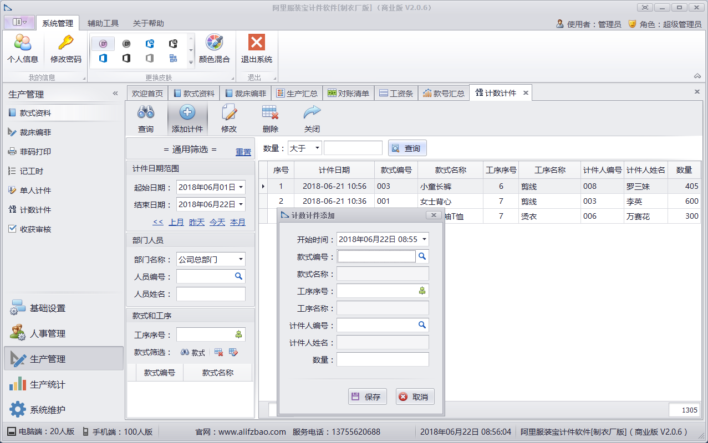Open the 数量 comparison operator dropdown
The height and width of the screenshot is (443, 708).
(317, 148)
